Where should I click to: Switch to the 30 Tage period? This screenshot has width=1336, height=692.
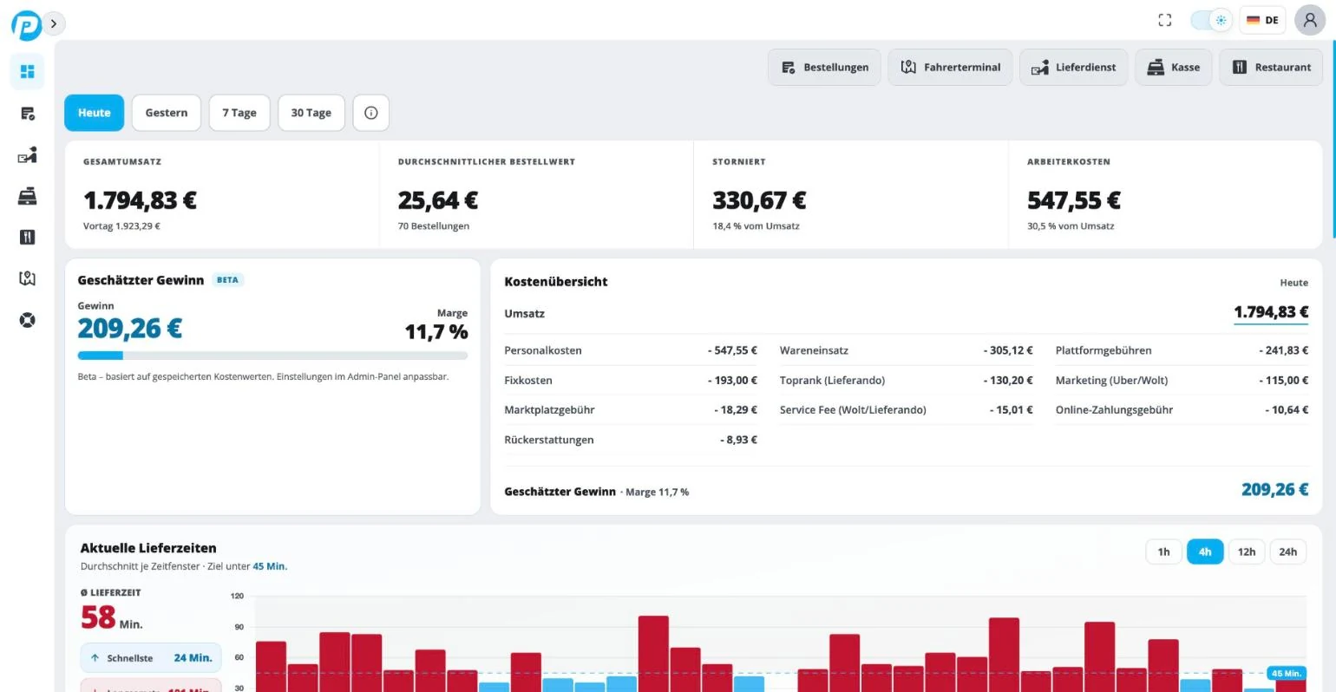[x=311, y=113]
